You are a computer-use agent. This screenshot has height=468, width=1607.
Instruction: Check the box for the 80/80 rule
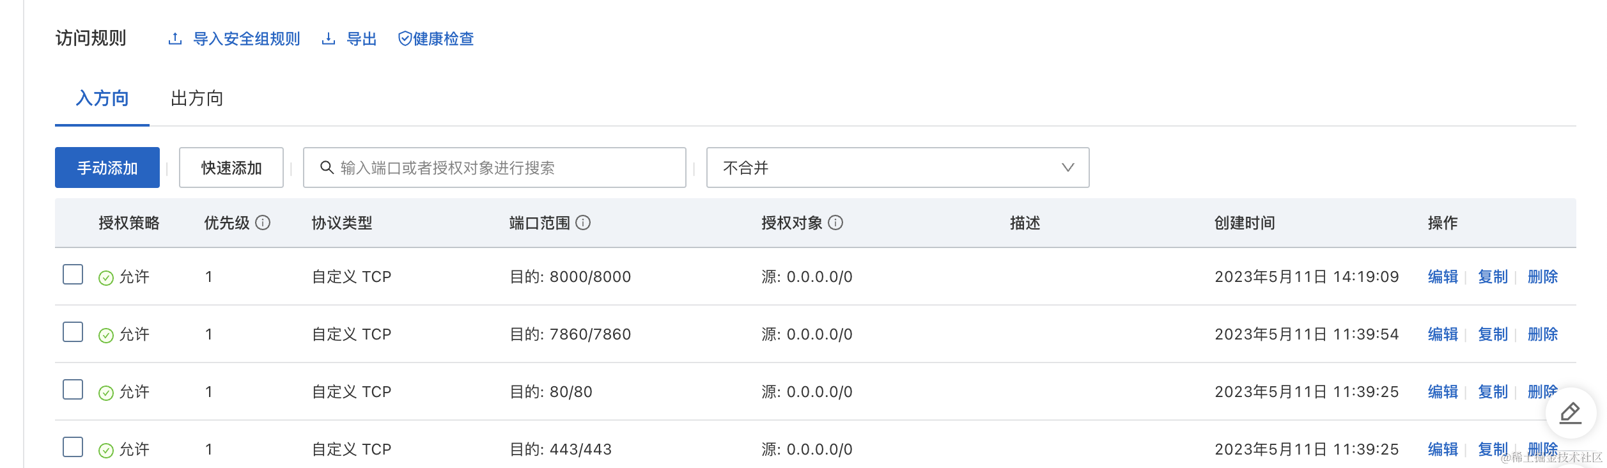73,389
